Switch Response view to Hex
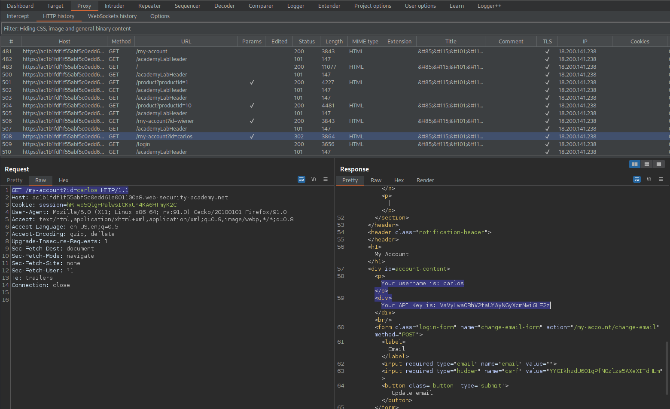Image resolution: width=670 pixels, height=409 pixels. pos(399,180)
